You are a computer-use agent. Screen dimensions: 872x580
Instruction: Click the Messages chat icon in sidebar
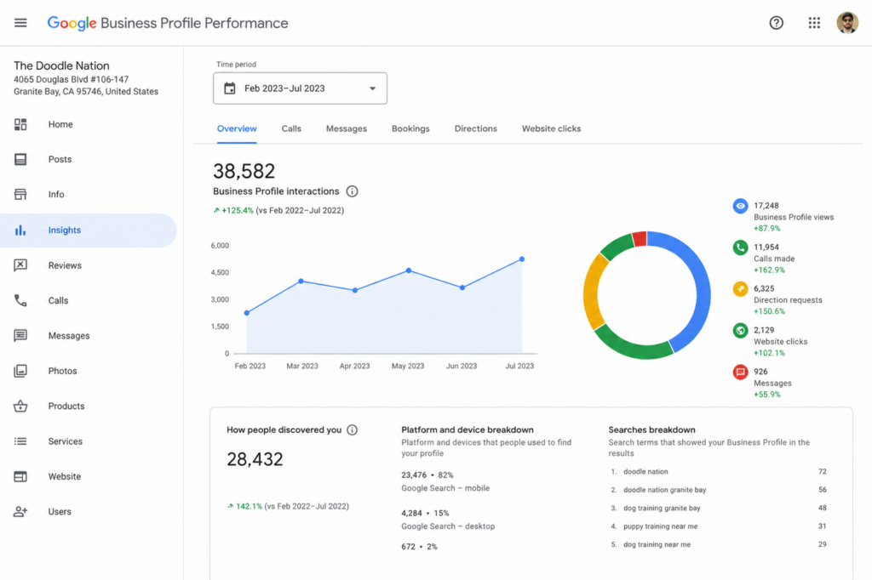tap(20, 336)
